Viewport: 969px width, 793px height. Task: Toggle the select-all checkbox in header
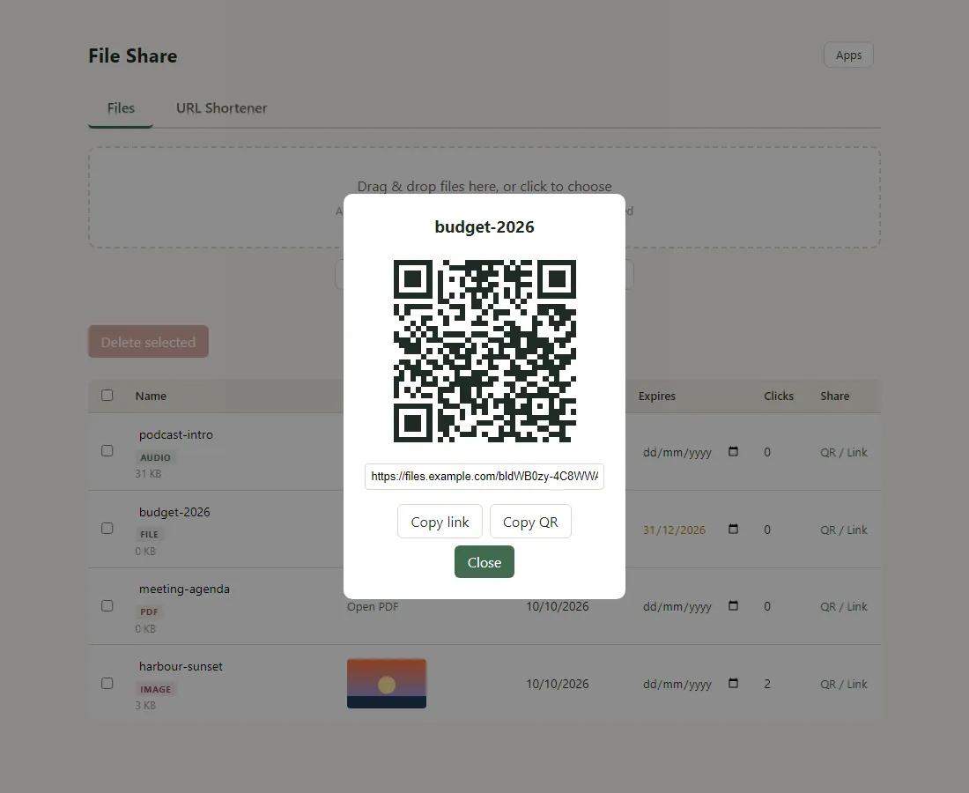click(107, 395)
